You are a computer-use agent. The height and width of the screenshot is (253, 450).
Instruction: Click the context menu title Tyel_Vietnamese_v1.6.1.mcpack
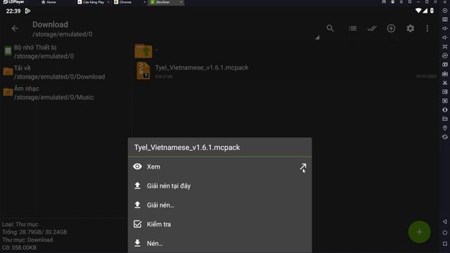tap(187, 148)
